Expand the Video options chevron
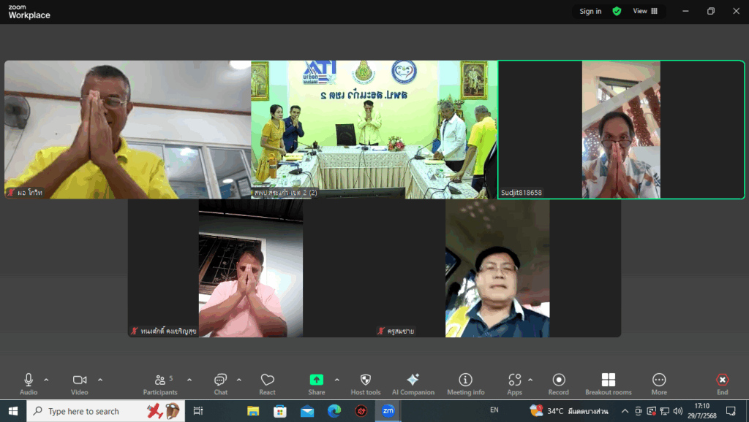The image size is (749, 422). pyautogui.click(x=100, y=380)
